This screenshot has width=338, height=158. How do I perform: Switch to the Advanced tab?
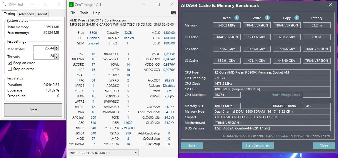[26, 14]
